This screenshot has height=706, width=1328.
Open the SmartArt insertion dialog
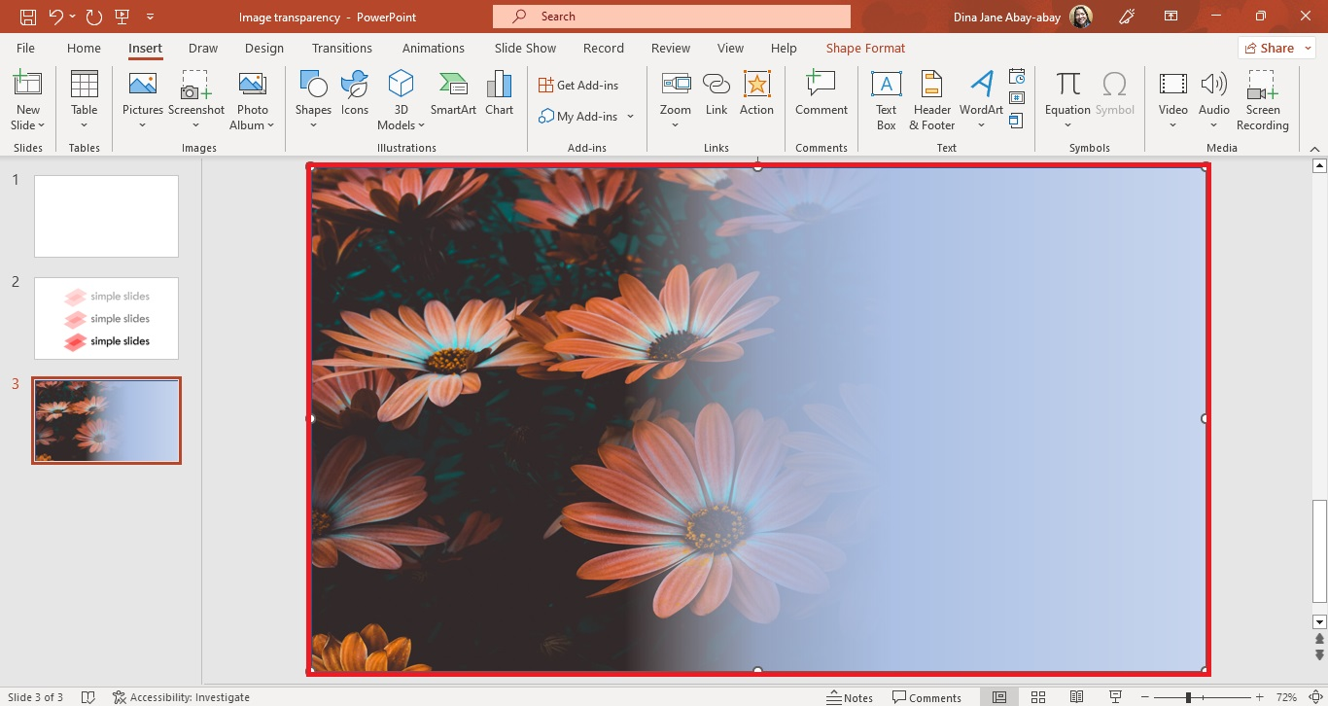[452, 92]
